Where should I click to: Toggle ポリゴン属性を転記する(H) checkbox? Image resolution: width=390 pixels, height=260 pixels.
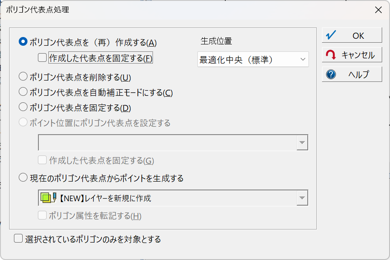[42, 215]
